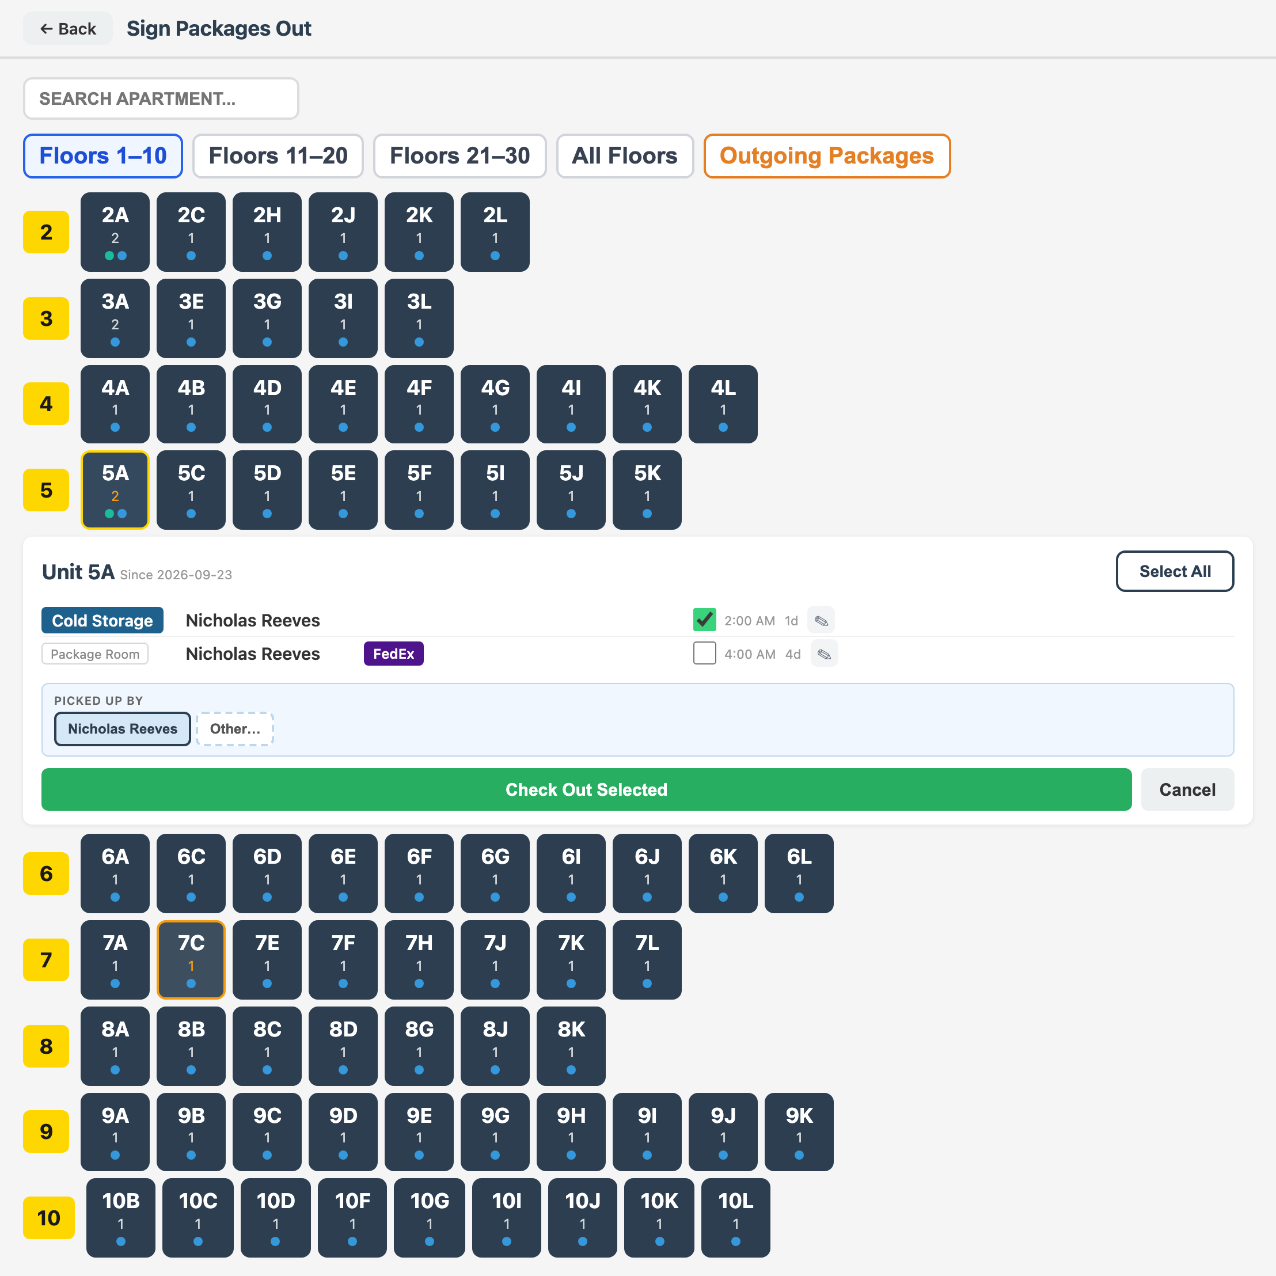Open apartment 9E tile

pos(419,1132)
